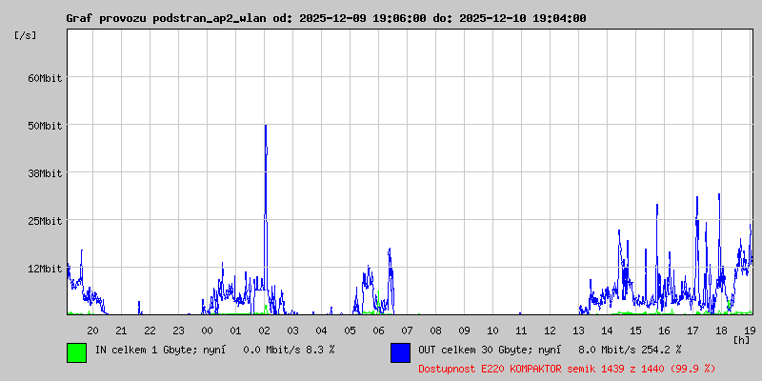This screenshot has height=381, width=762.
Task: Select the graph title 'Graf provozu podstran_ap2_wlan'
Action: [165, 18]
